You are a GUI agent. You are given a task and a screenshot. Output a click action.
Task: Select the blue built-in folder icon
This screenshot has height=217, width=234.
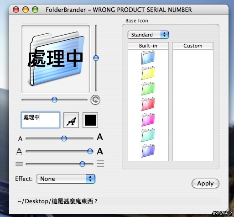pyautogui.click(x=148, y=58)
